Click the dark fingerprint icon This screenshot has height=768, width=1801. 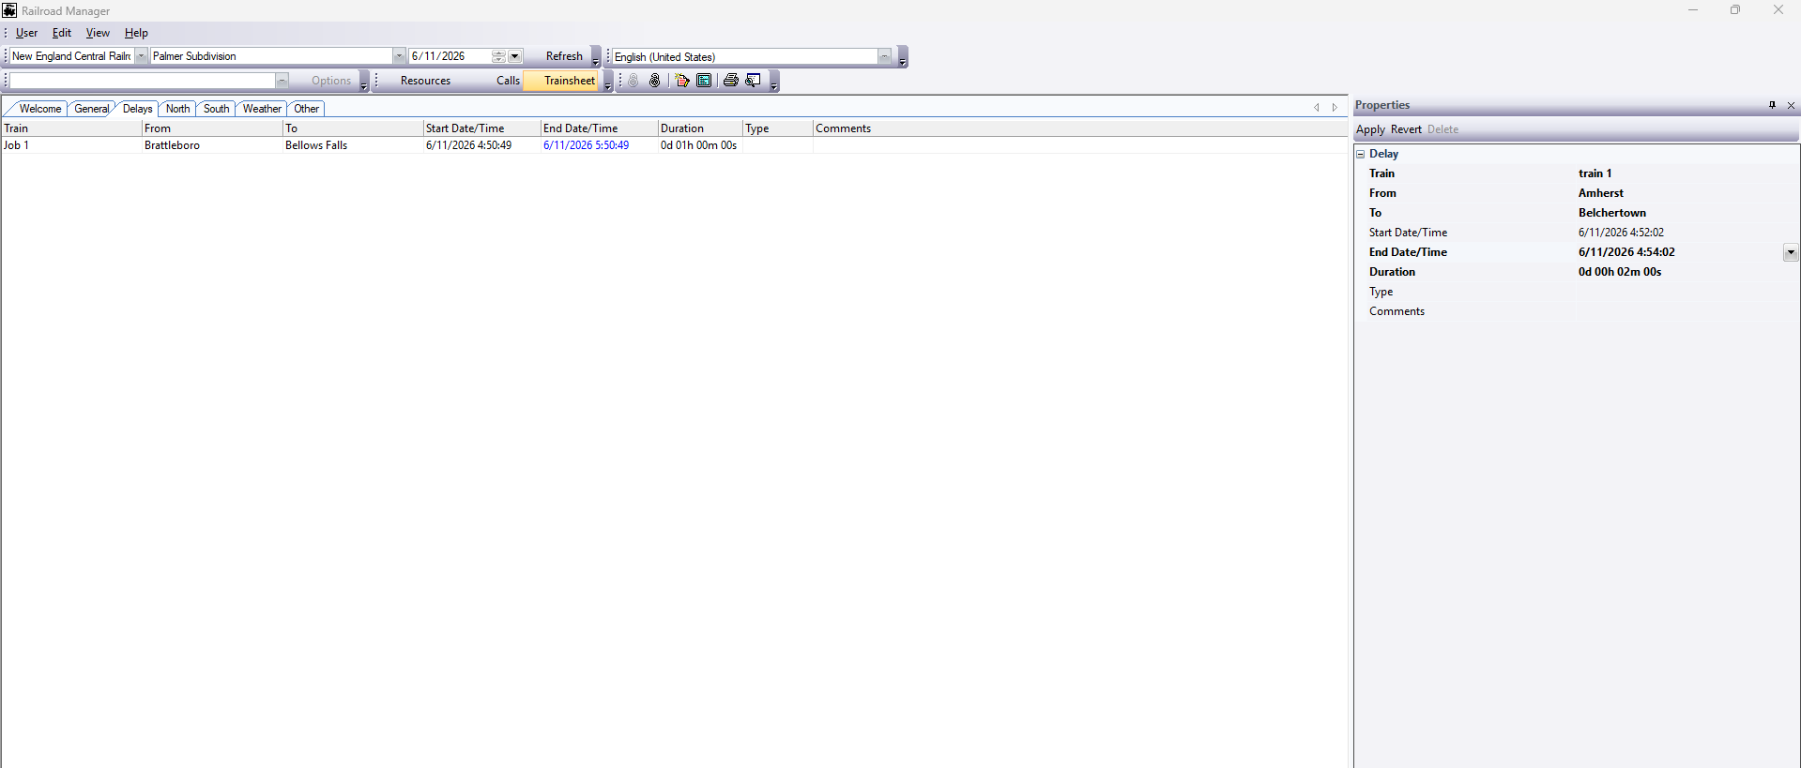[655, 81]
